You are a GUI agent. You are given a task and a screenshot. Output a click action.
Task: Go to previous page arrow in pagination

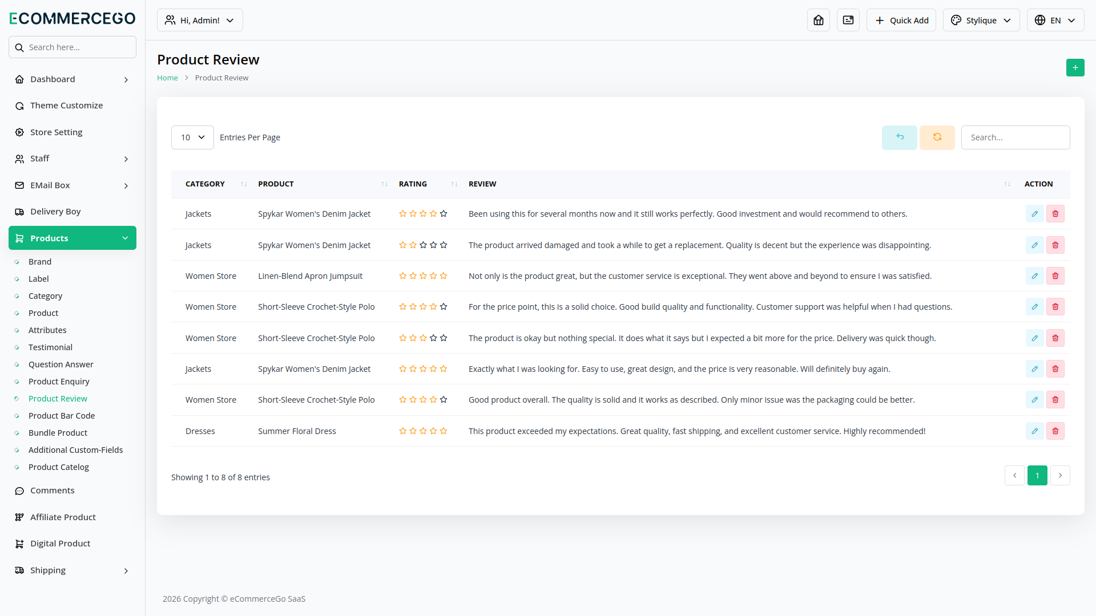point(1014,476)
